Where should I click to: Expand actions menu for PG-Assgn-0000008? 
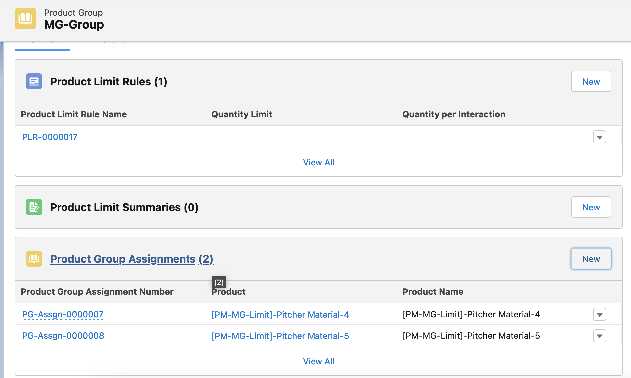pyautogui.click(x=599, y=336)
